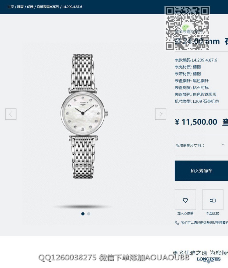228x268 pixels.
Task: Click the heart wishlist icon
Action: (185, 200)
